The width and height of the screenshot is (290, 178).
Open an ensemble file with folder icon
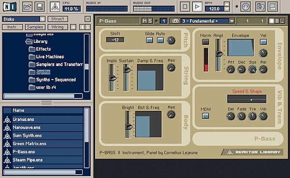coord(27,7)
